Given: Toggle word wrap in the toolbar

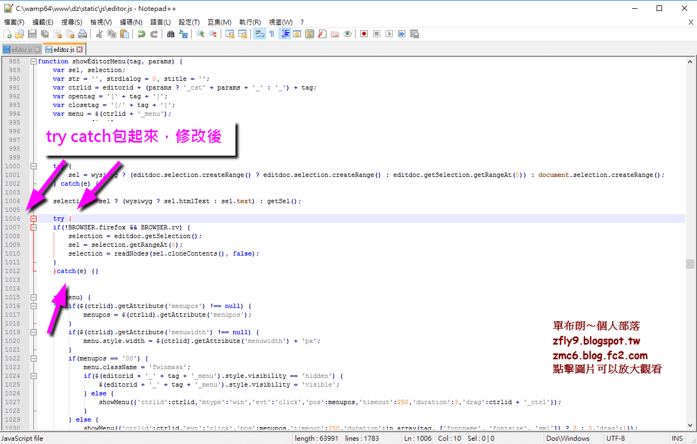Looking at the screenshot, I should click(x=259, y=34).
